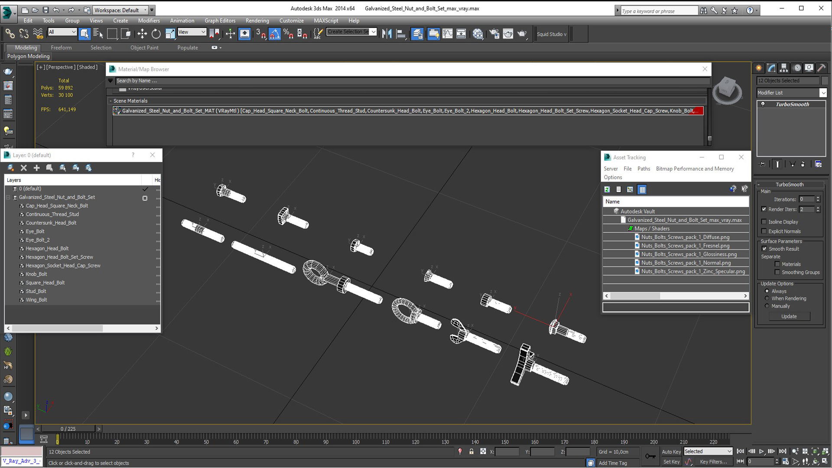The width and height of the screenshot is (832, 468).
Task: Open the Rendering menu
Action: pos(257,20)
